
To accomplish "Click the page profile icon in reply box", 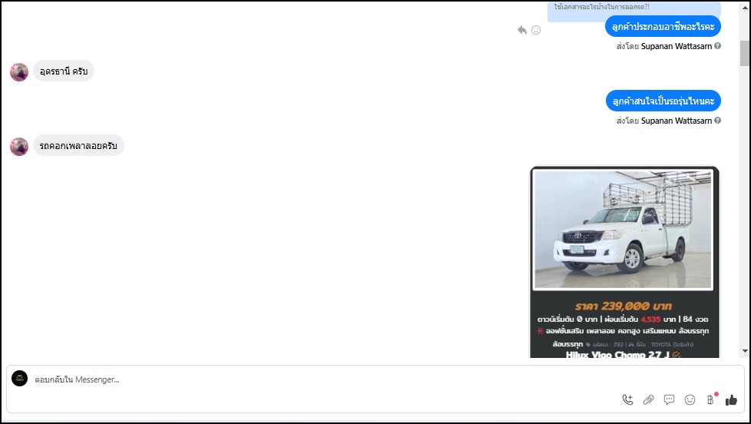I will 20,379.
